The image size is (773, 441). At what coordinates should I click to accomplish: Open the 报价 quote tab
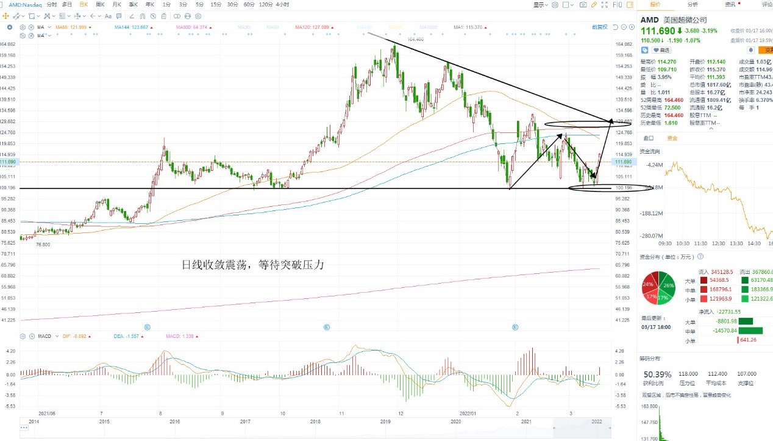(655, 4)
